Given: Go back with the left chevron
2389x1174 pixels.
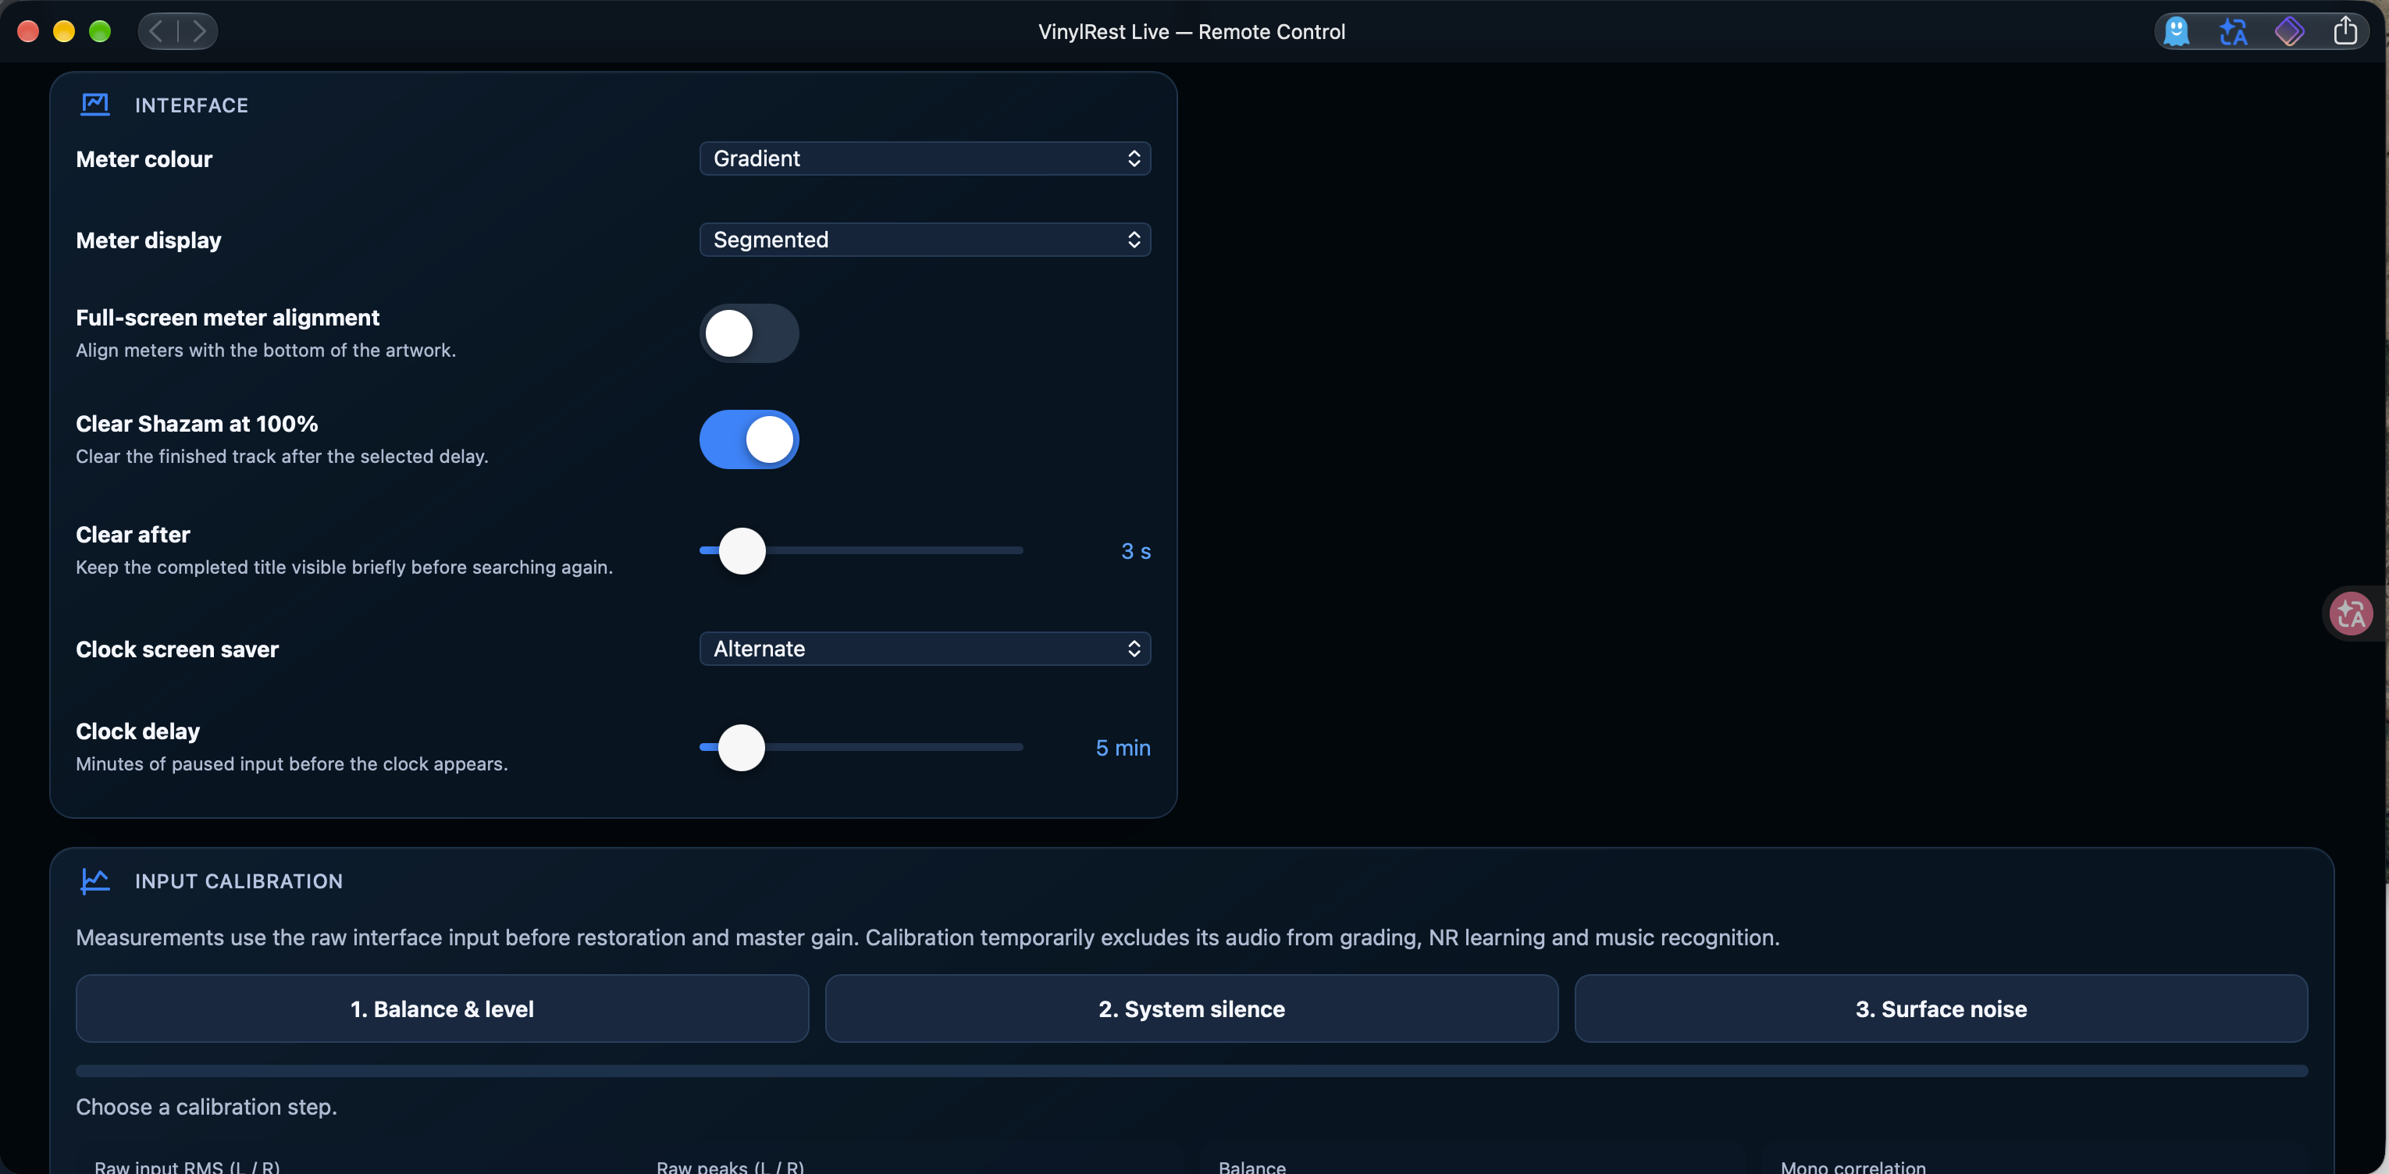Looking at the screenshot, I should click(157, 31).
